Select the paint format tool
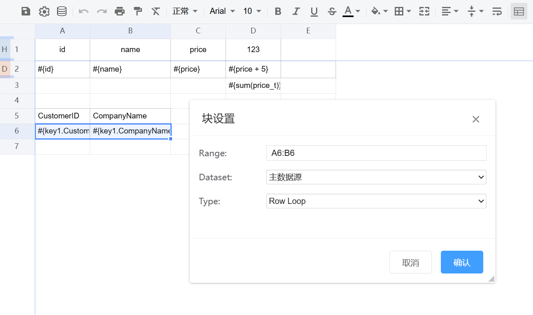 pos(138,11)
